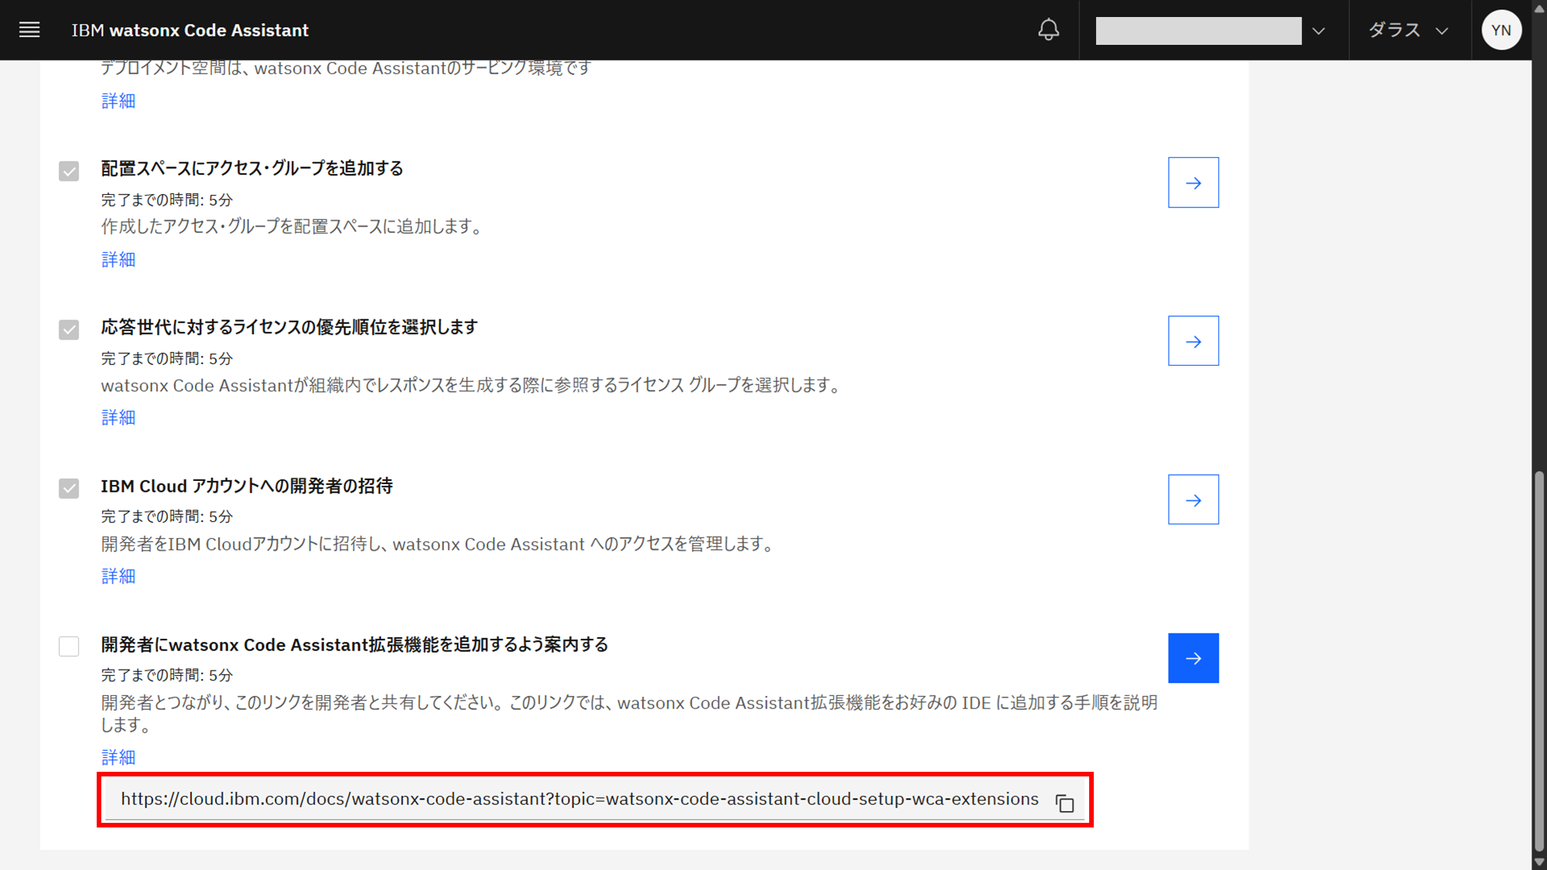Open 詳細 link under デプロイメント空間 description
The height and width of the screenshot is (870, 1547).
118,101
